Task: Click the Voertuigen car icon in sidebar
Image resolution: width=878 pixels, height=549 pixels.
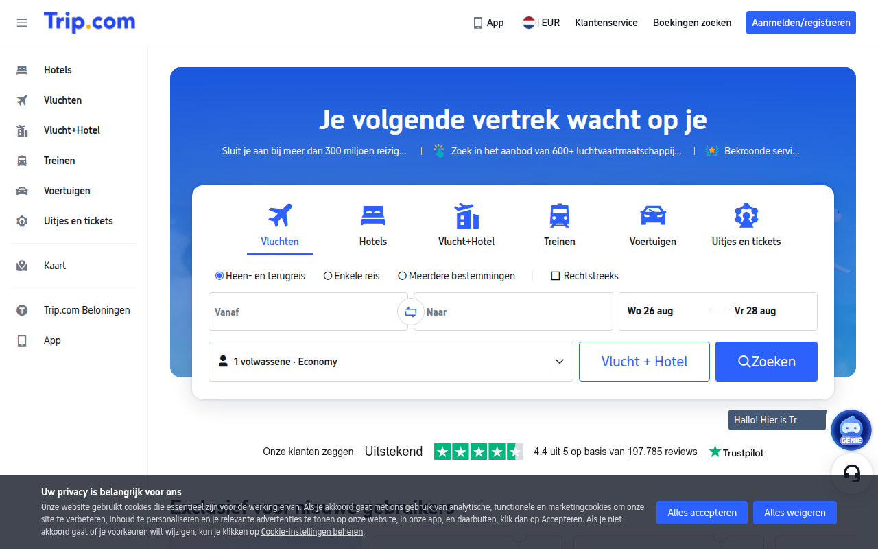Action: pyautogui.click(x=22, y=191)
